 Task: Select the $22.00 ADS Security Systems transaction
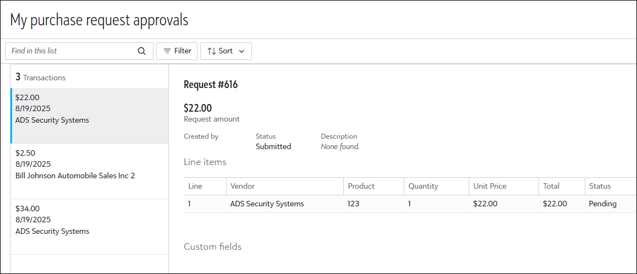click(89, 109)
